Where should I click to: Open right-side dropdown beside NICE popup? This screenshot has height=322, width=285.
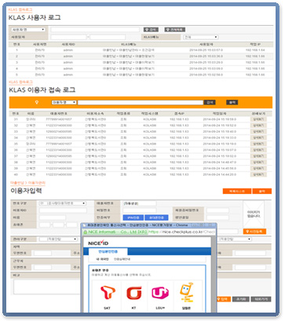tap(235, 239)
